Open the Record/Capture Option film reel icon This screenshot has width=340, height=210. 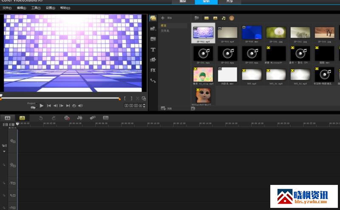[67, 118]
